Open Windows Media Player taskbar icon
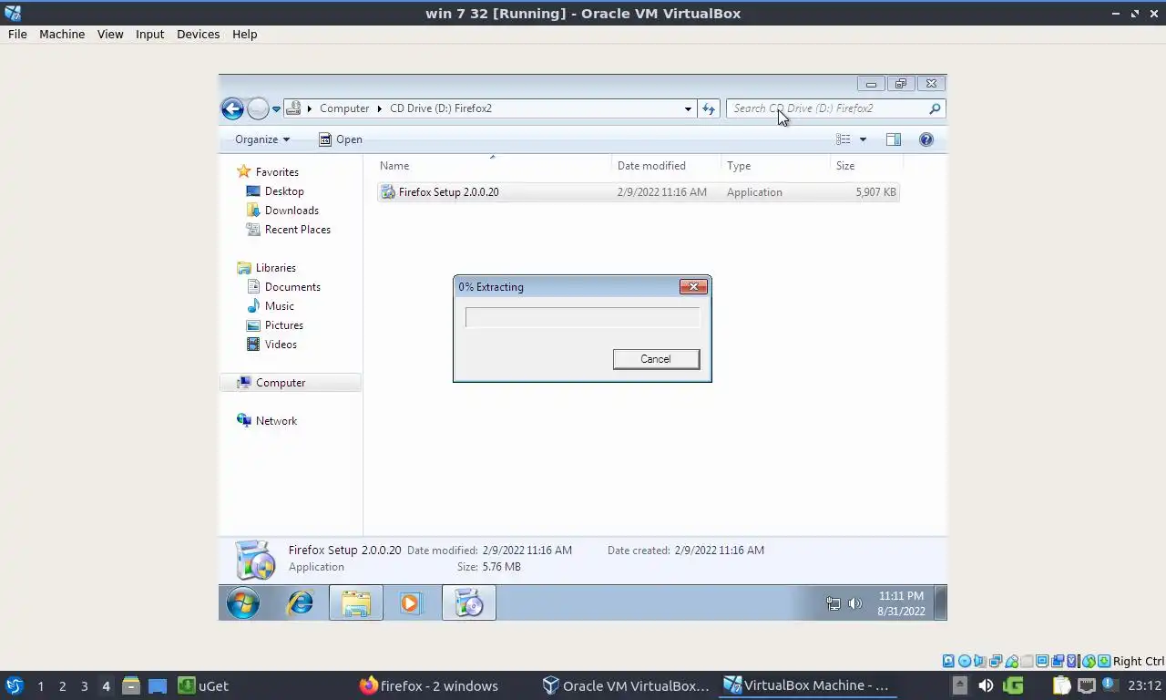This screenshot has height=700, width=1166. click(x=410, y=602)
